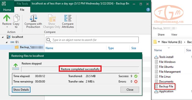Viewport: 192px width, 100px height.
Task: Open Compare with Production scales icon
Action: [x=33, y=18]
